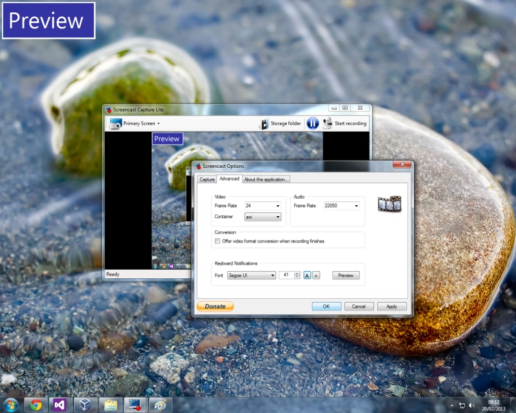Click the Start recording camera icon
The height and width of the screenshot is (413, 516).
[328, 123]
